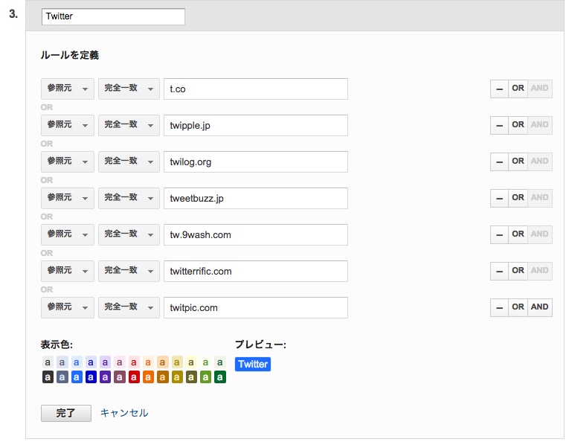Open 完全一致 dropdown in the twitterrific.com row
This screenshot has height=442, width=569.
coord(129,271)
